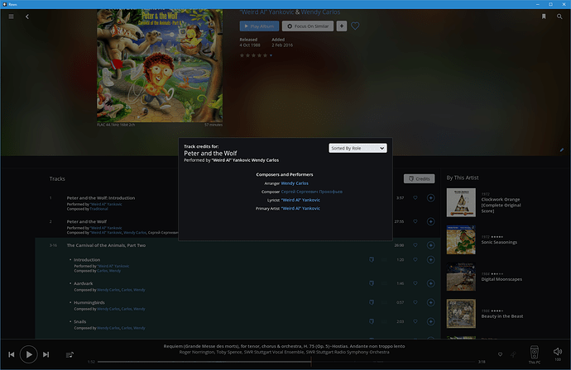Add Carnival of the Animals plus icon
Screen dimensions: 571x370
pyautogui.click(x=431, y=245)
